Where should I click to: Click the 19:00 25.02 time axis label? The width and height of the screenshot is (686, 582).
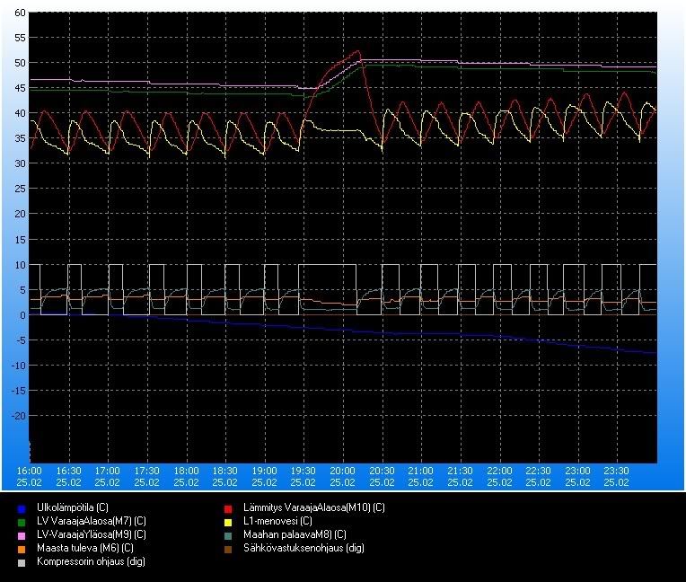[x=264, y=477]
